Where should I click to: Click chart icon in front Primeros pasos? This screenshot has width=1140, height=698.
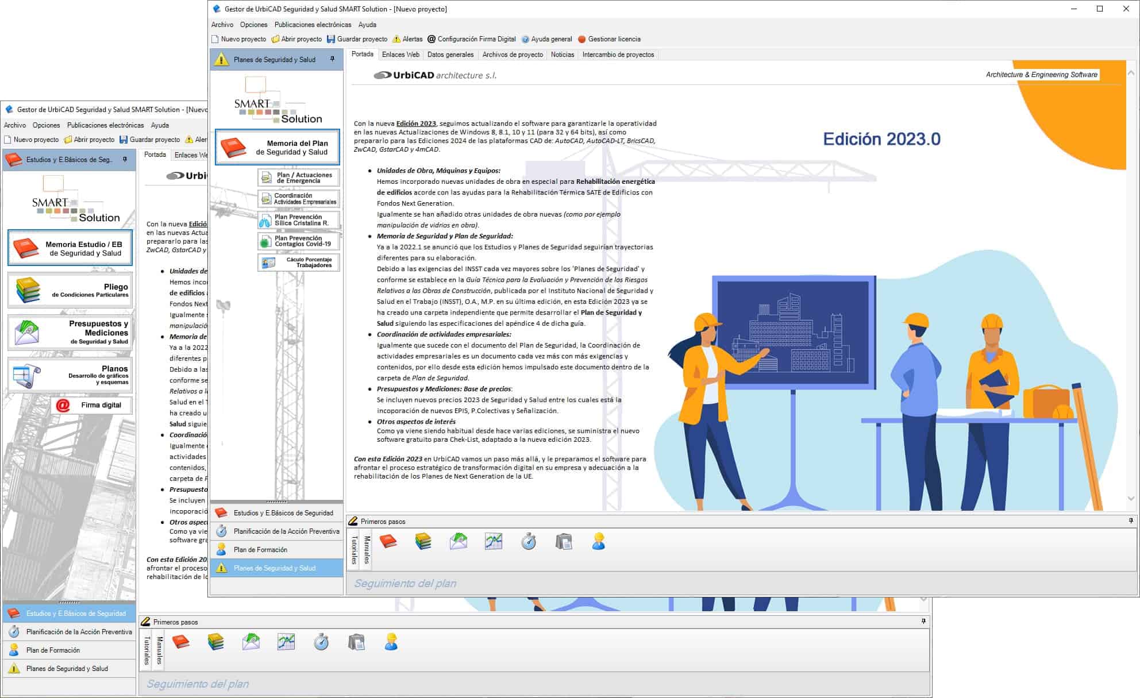pos(494,541)
